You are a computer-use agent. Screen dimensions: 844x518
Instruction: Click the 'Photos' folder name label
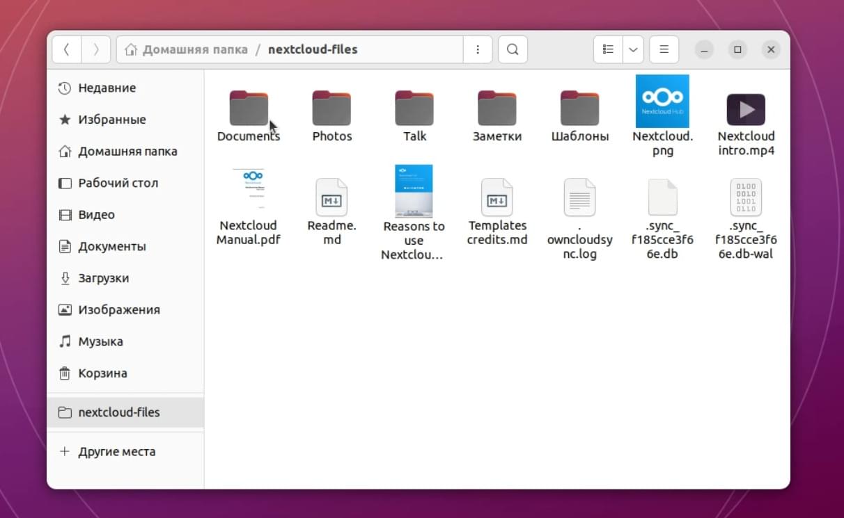pos(332,136)
